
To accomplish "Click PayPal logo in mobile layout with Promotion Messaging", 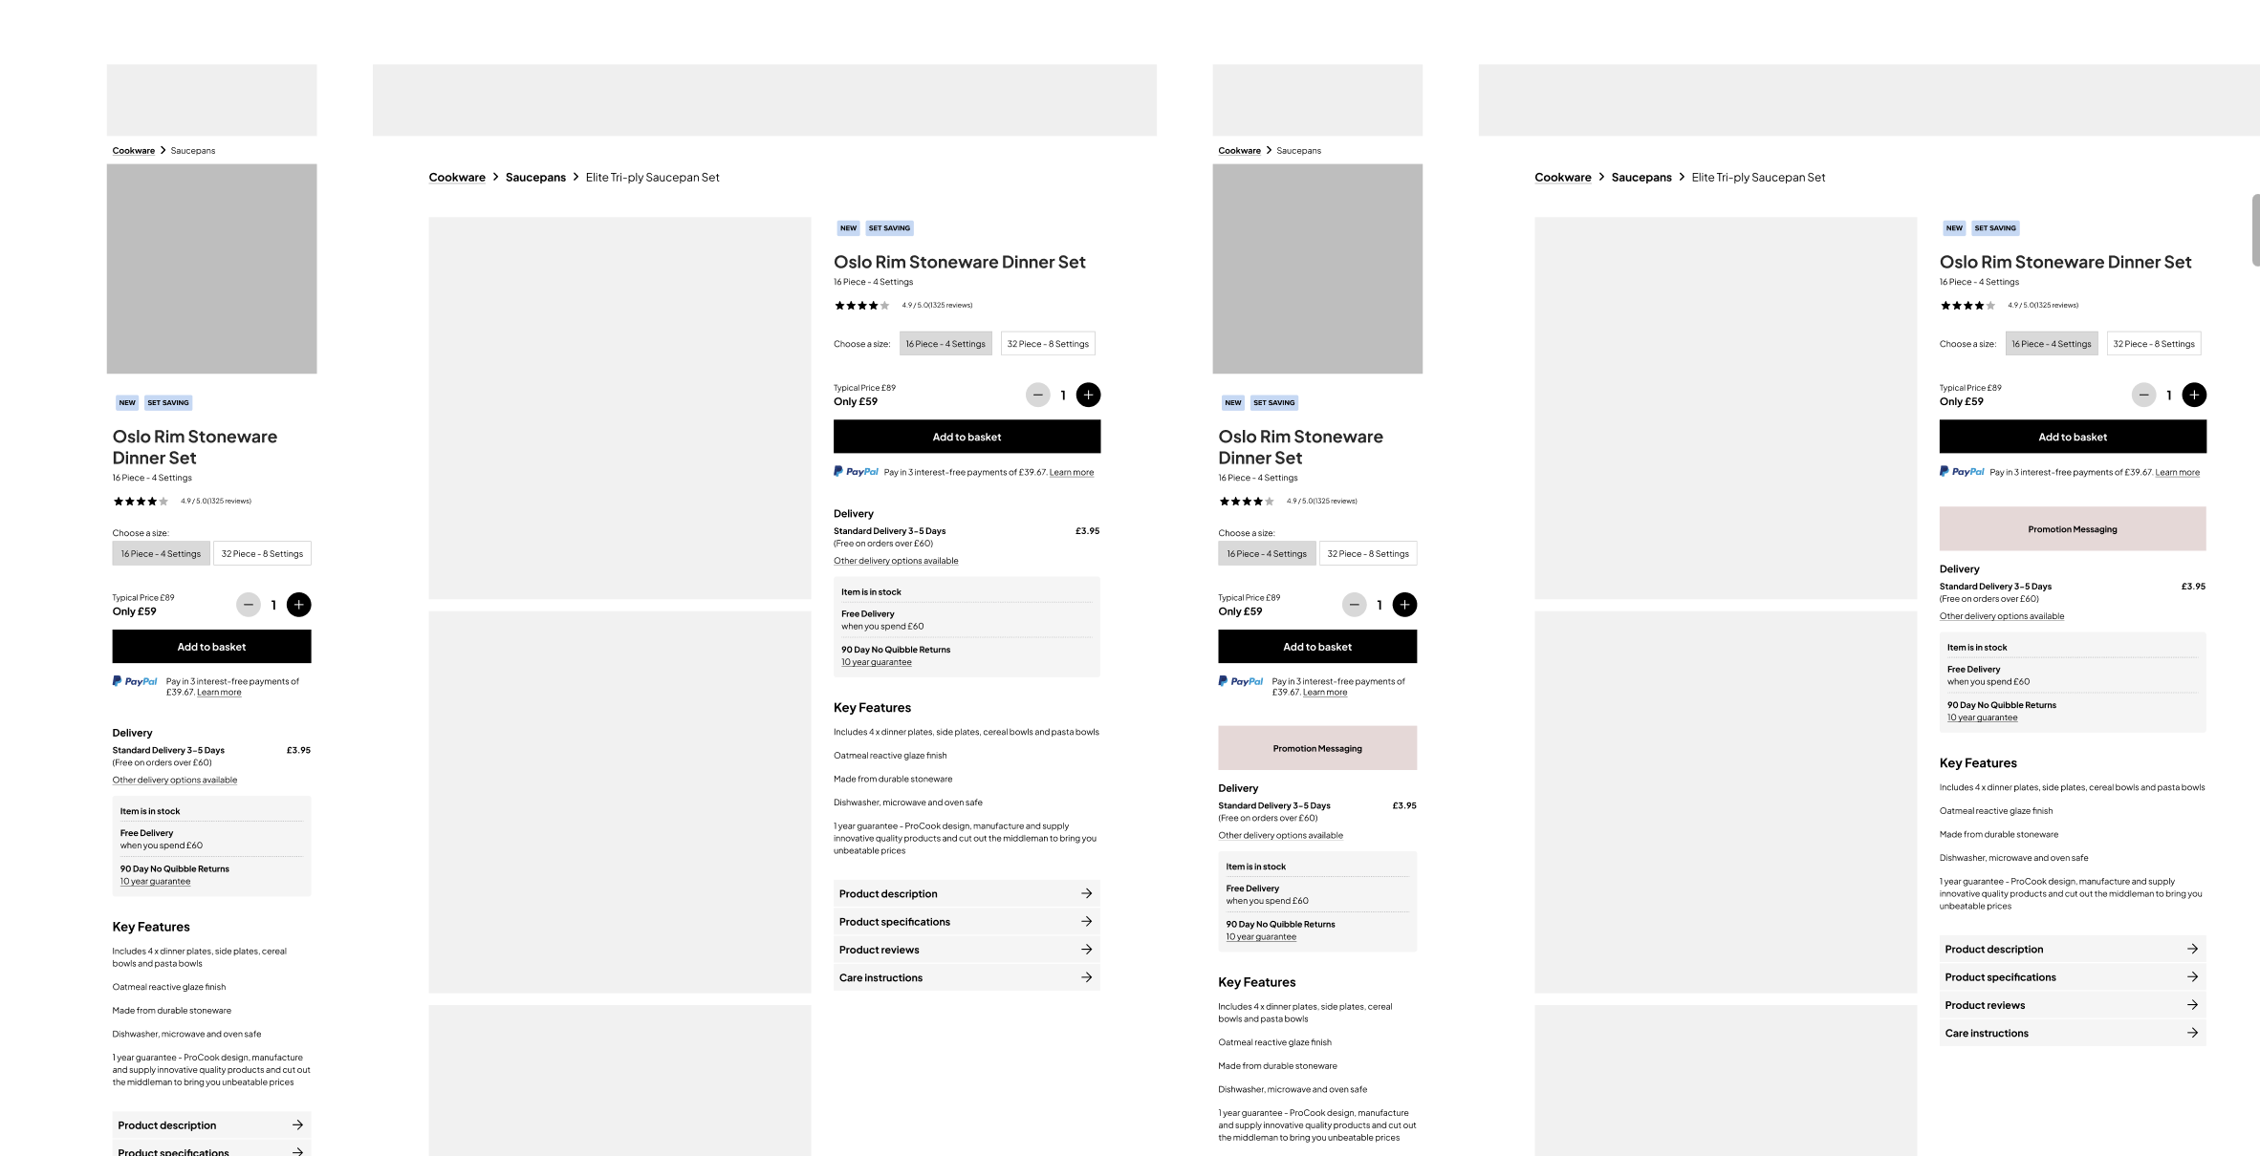I will (x=1241, y=681).
